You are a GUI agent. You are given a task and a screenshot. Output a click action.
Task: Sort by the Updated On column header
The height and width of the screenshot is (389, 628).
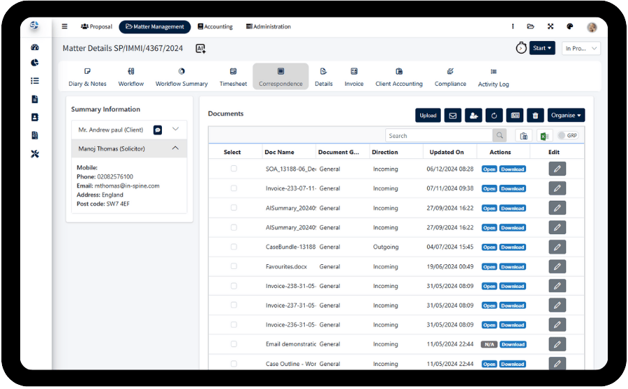pyautogui.click(x=447, y=152)
